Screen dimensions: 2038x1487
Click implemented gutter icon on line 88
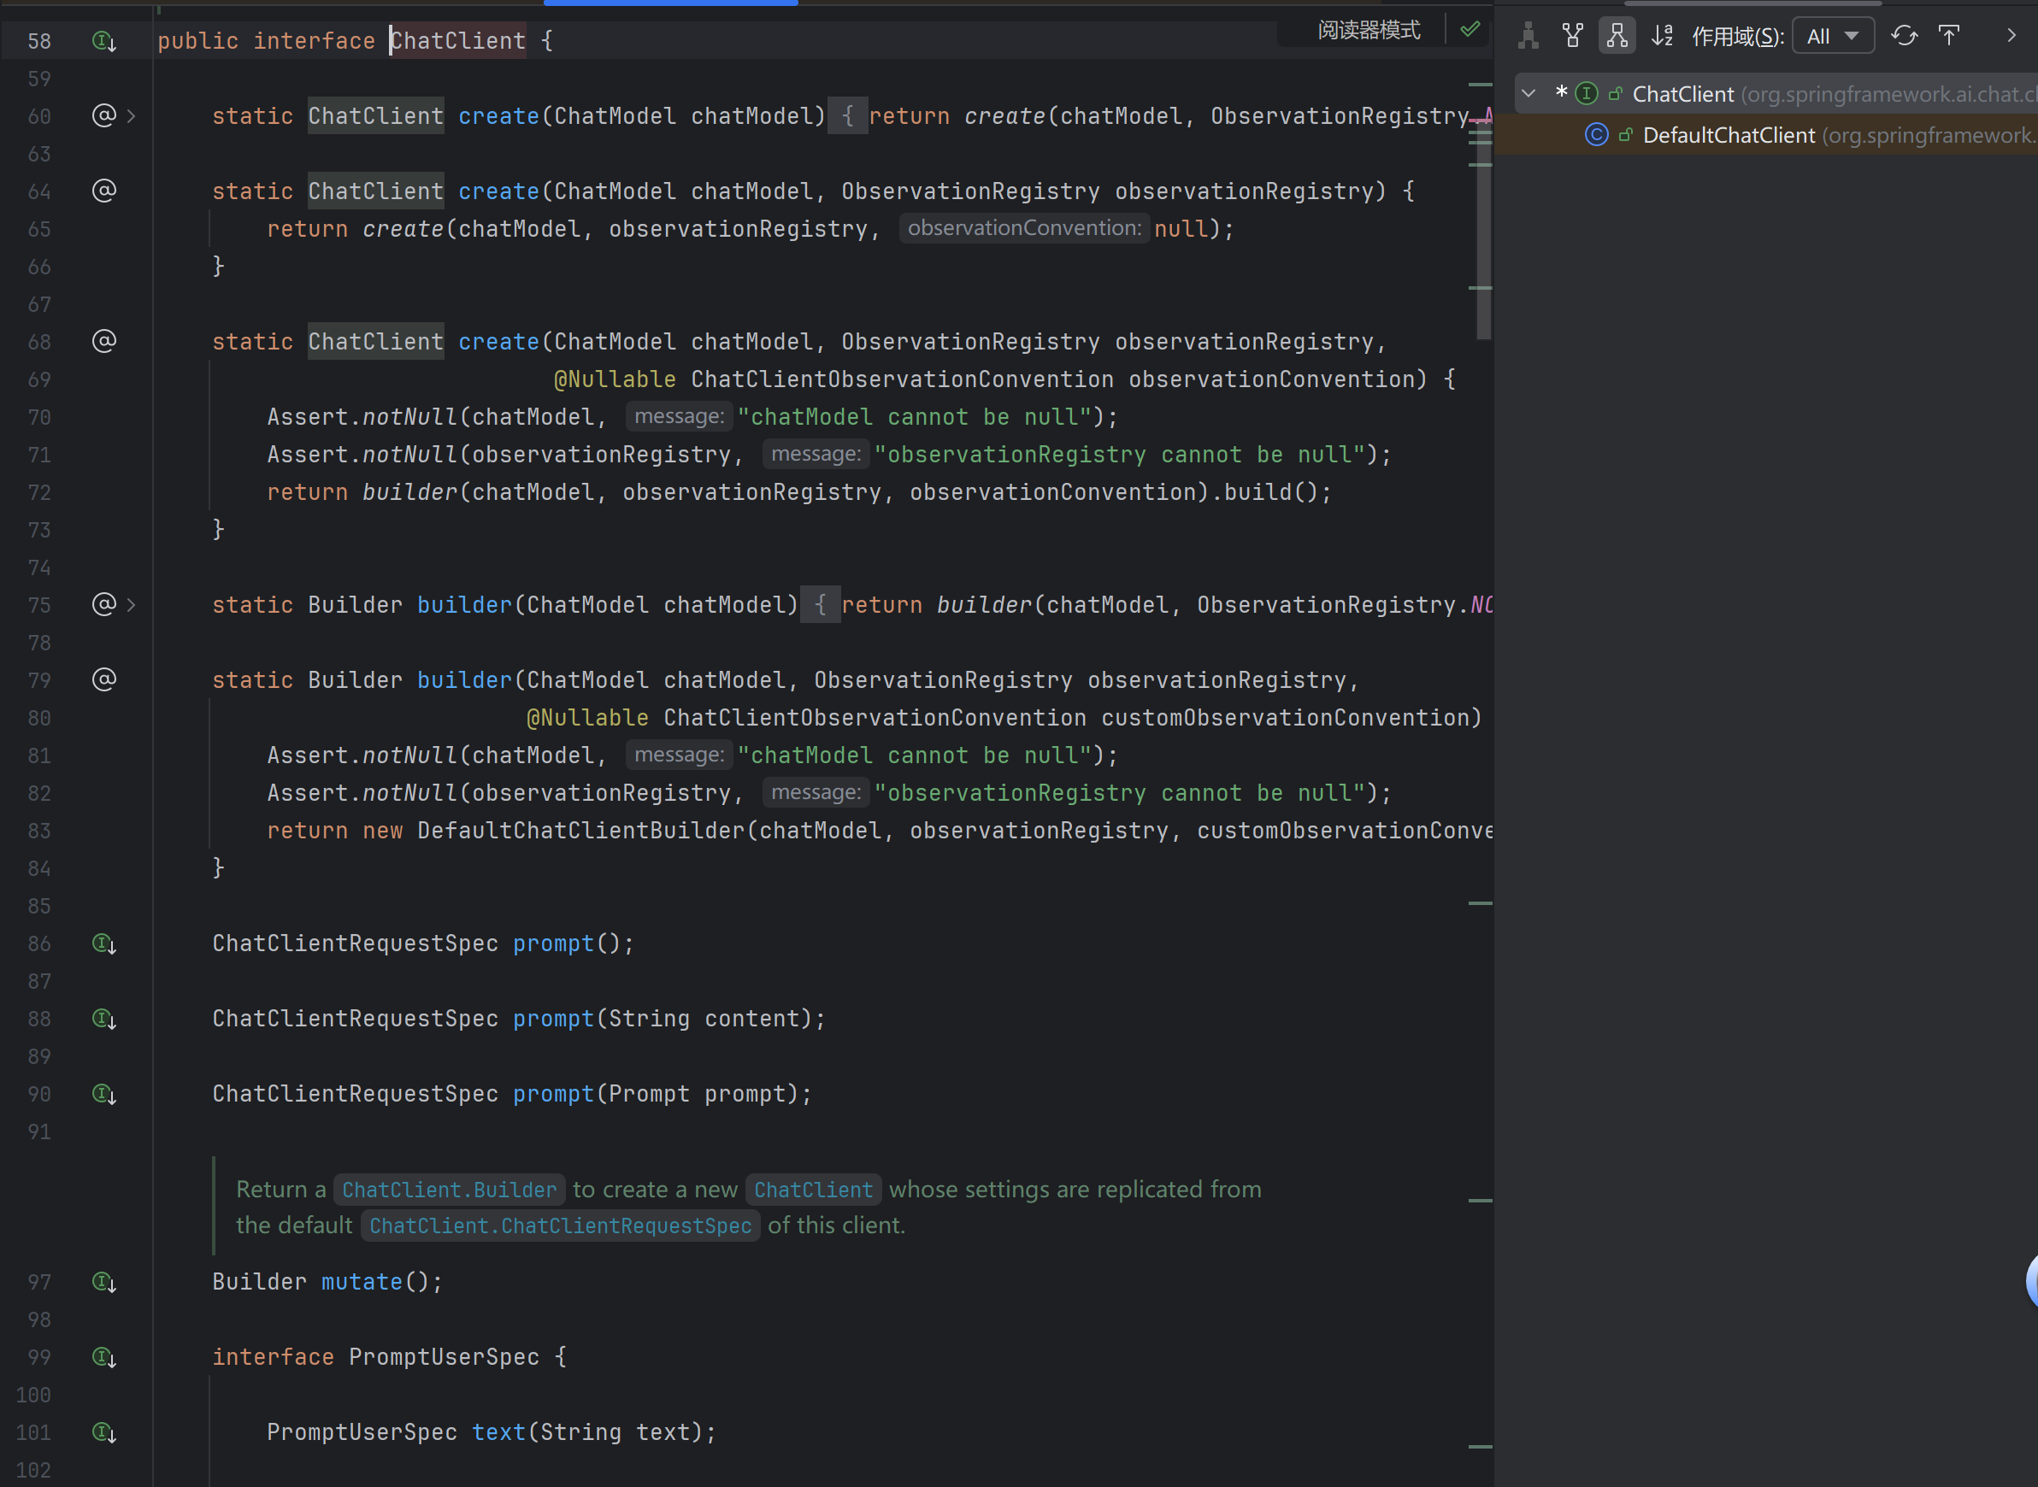click(x=104, y=1019)
